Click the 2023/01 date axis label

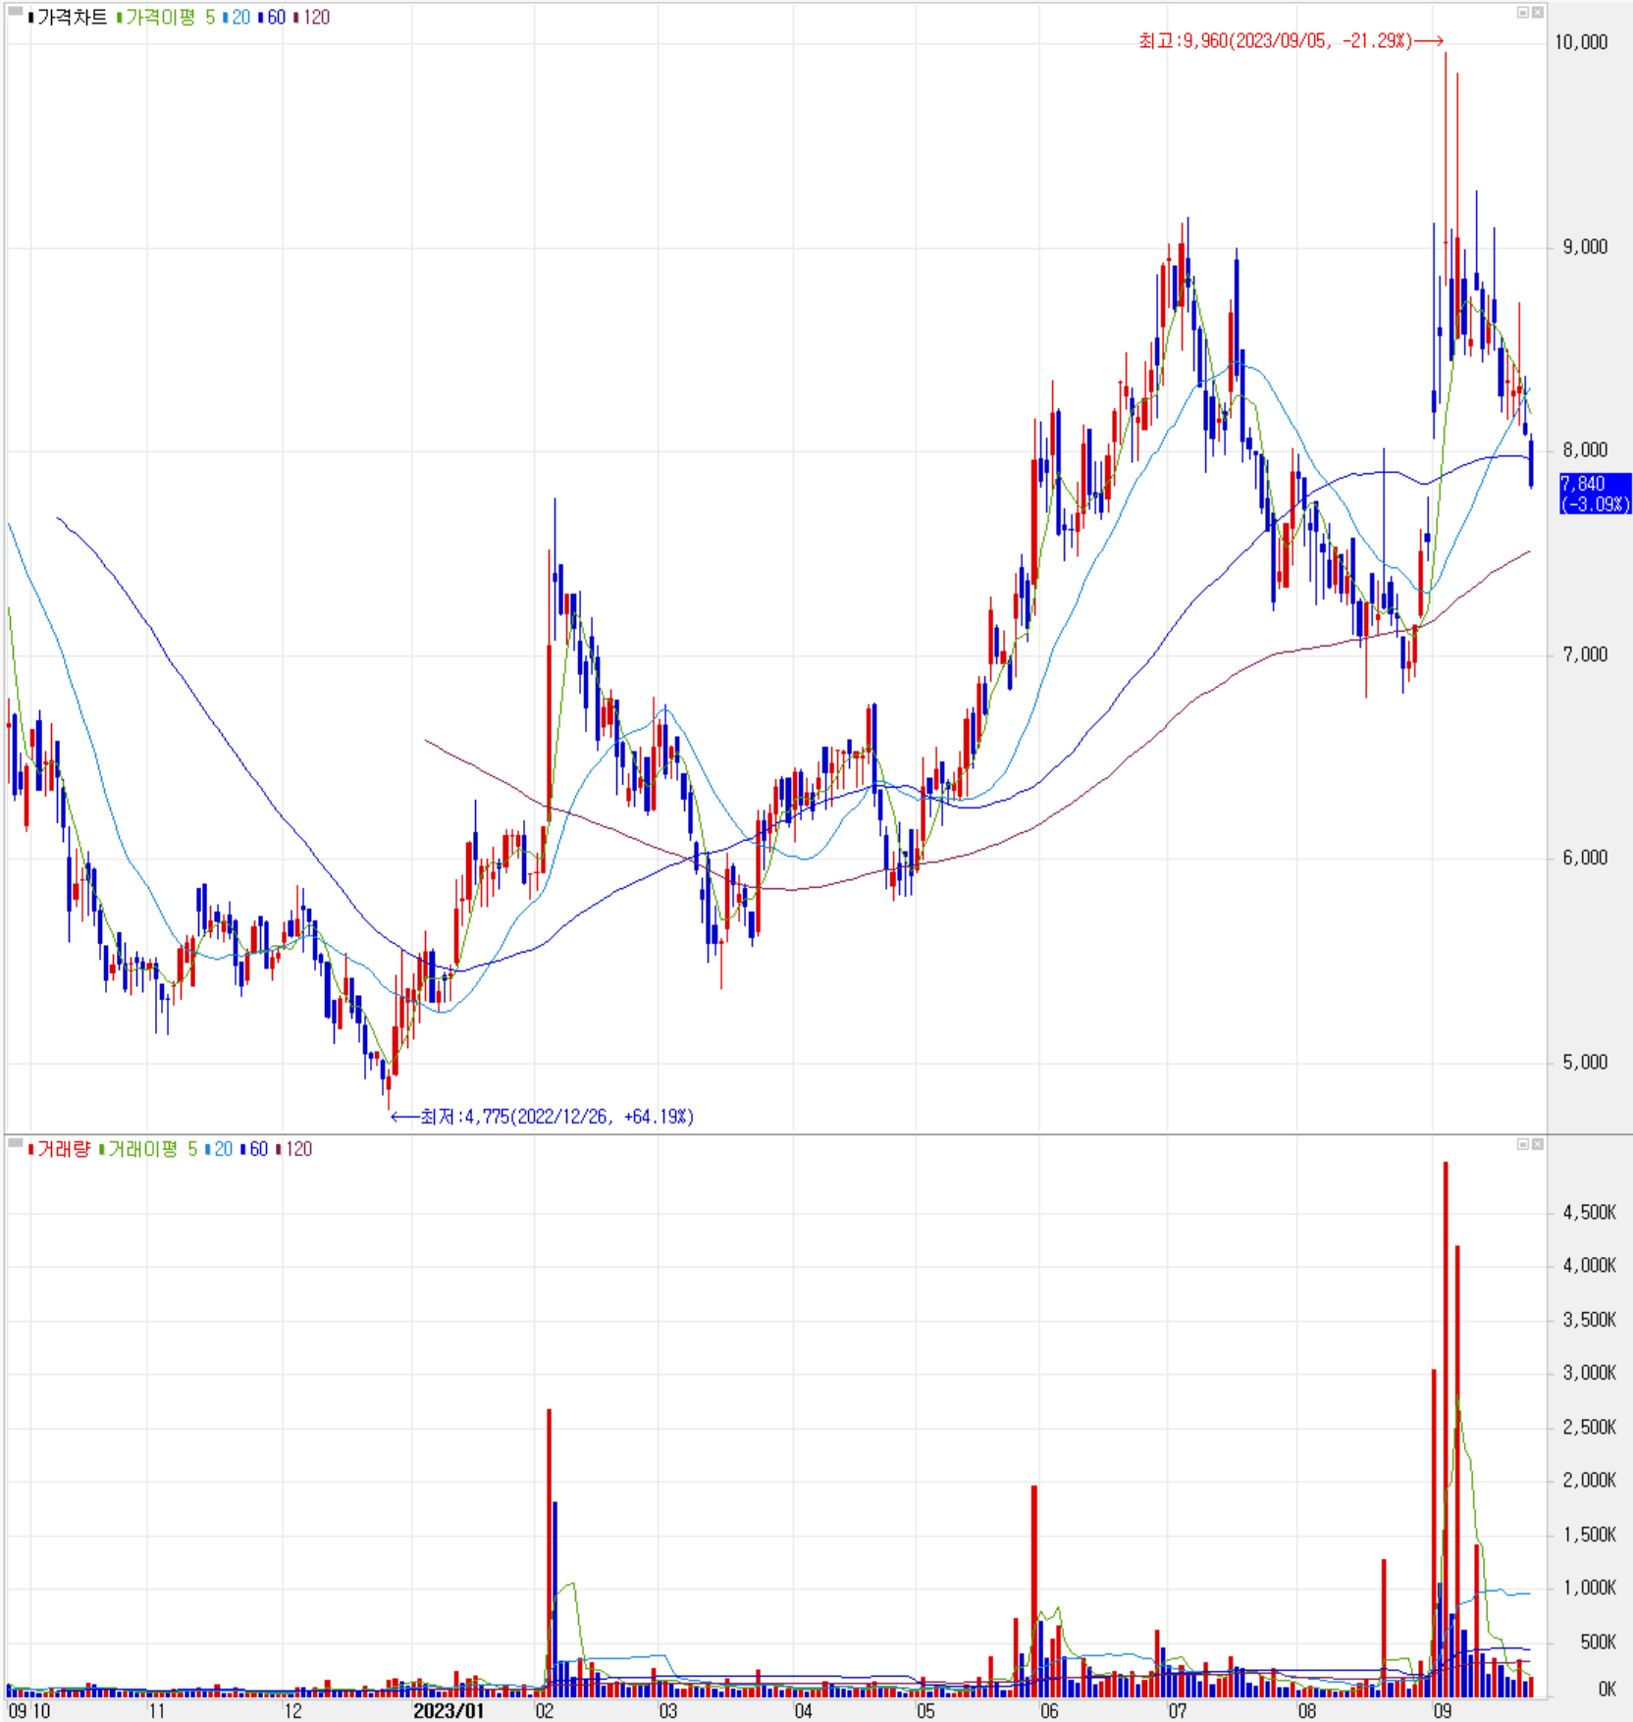pyautogui.click(x=448, y=1711)
